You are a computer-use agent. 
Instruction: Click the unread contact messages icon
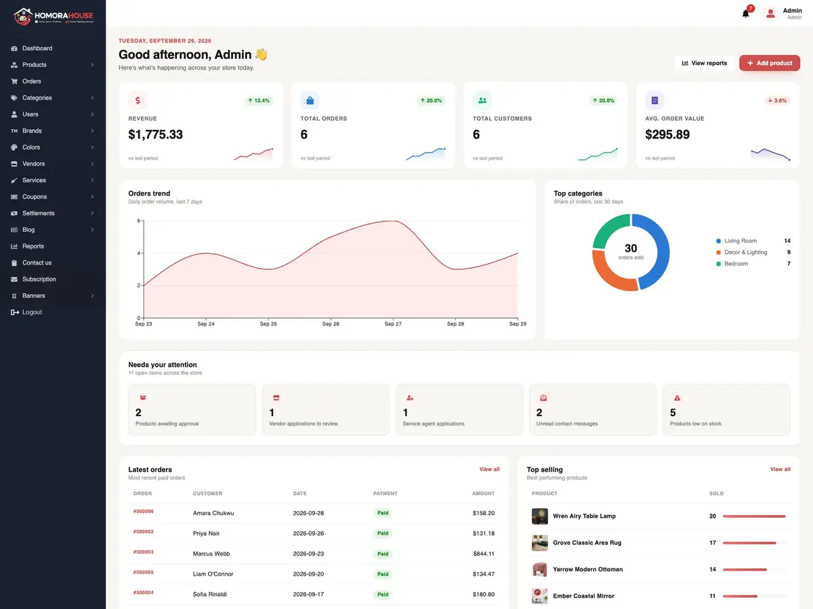(543, 398)
